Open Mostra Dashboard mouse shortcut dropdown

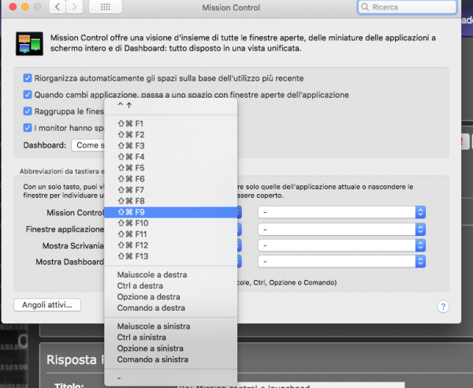point(342,261)
